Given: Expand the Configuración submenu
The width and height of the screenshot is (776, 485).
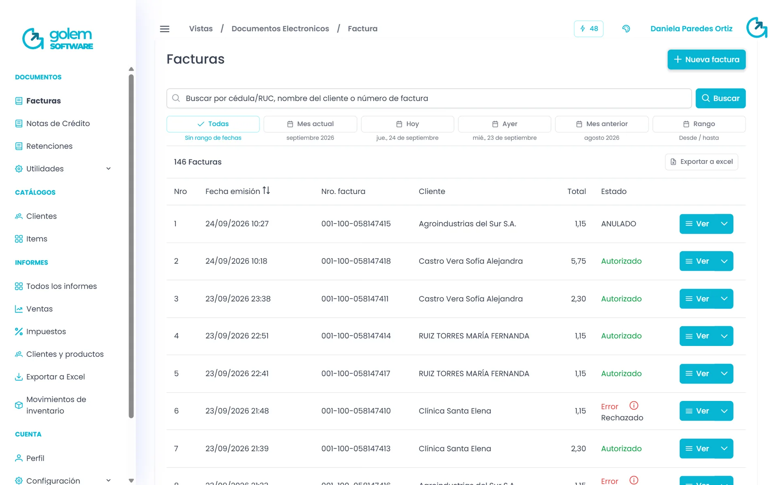Looking at the screenshot, I should coord(108,480).
